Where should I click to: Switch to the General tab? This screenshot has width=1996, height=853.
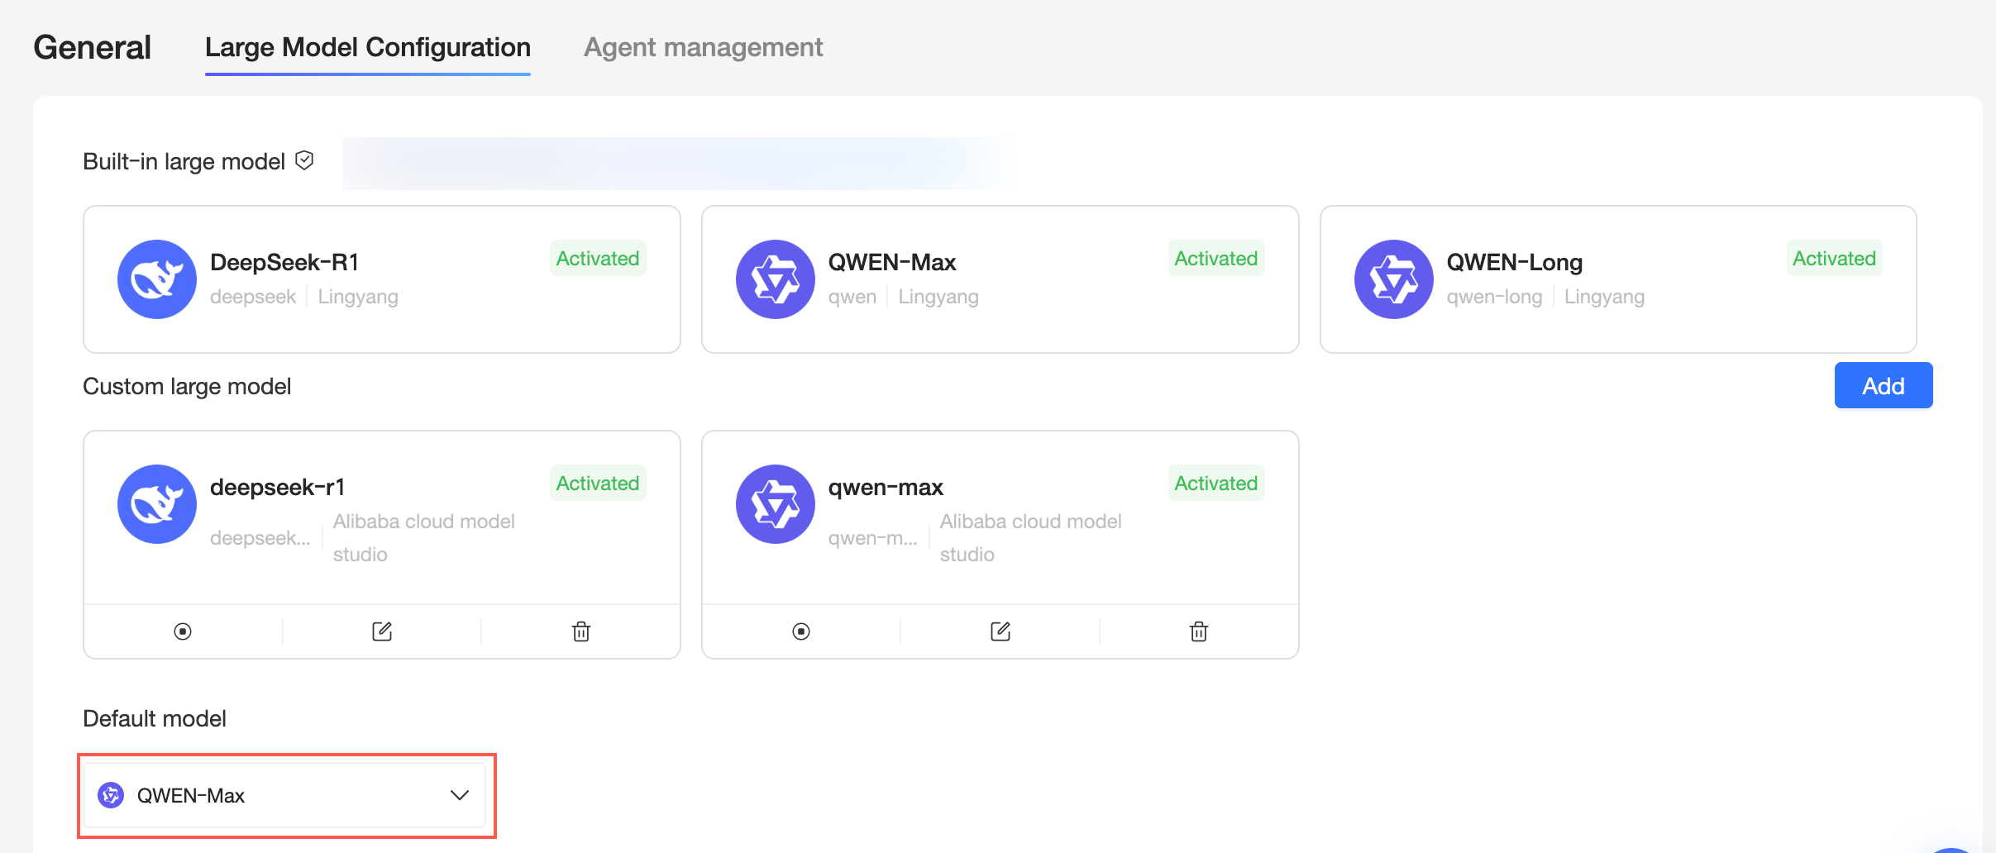pyautogui.click(x=93, y=47)
